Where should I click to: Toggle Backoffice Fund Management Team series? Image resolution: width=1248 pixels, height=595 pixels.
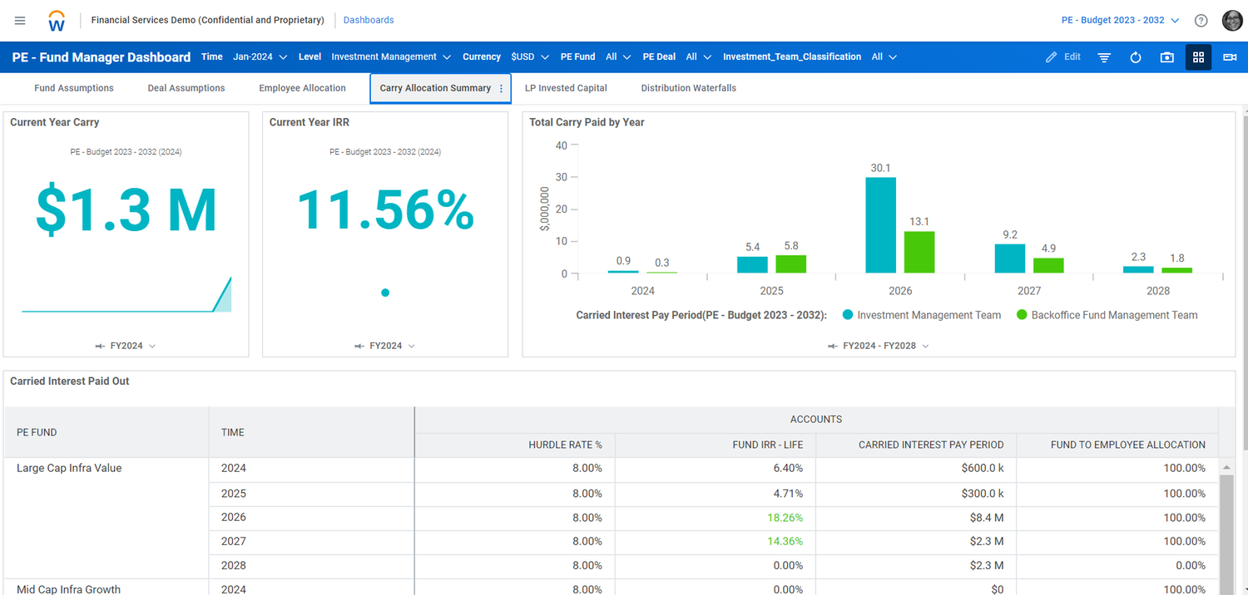click(1114, 315)
